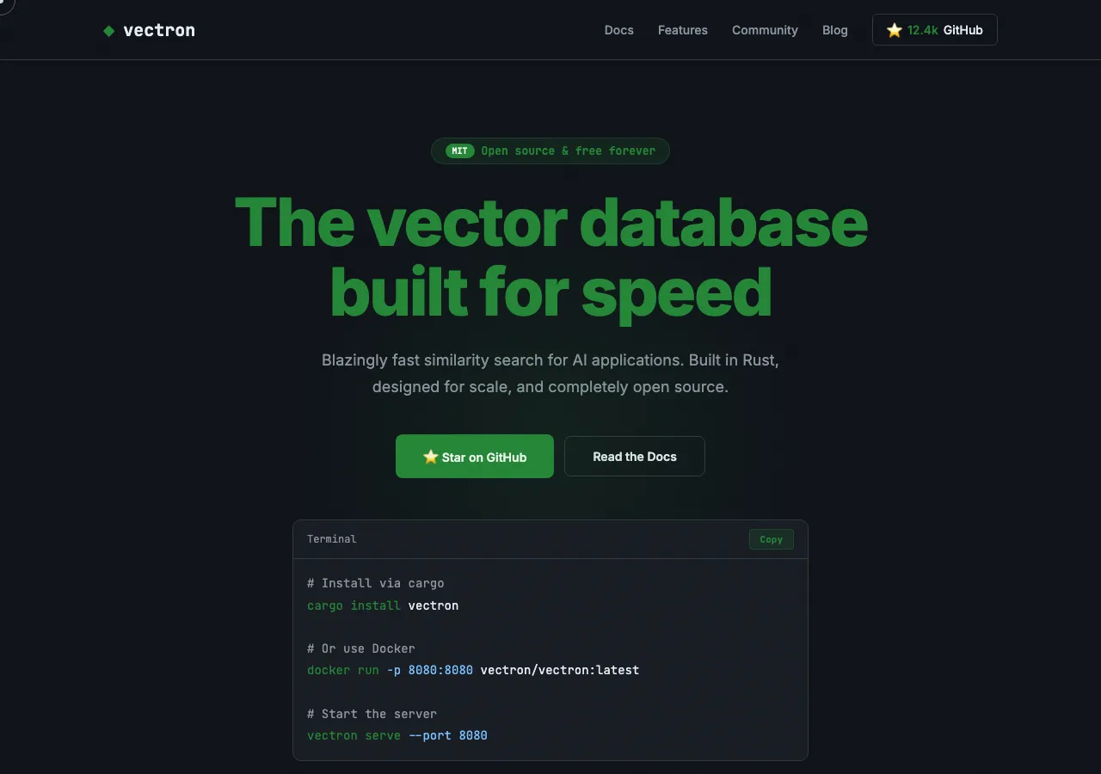The width and height of the screenshot is (1101, 774).
Task: Copy the terminal commands using the Copy button
Action: coord(771,539)
